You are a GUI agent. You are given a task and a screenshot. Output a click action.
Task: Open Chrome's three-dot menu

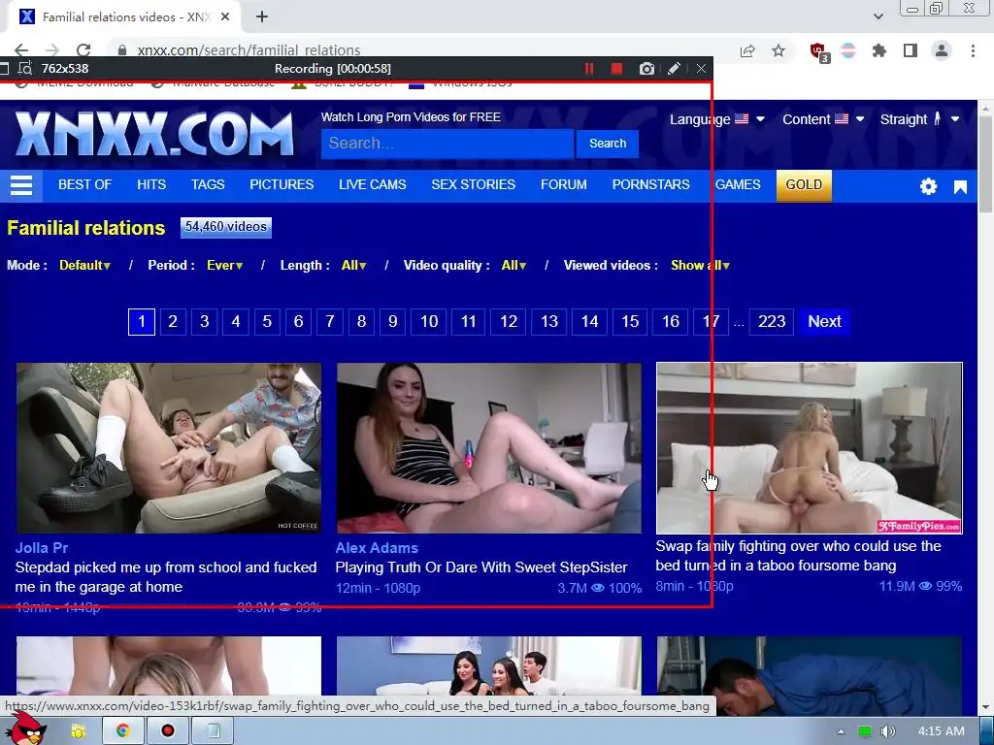(973, 50)
